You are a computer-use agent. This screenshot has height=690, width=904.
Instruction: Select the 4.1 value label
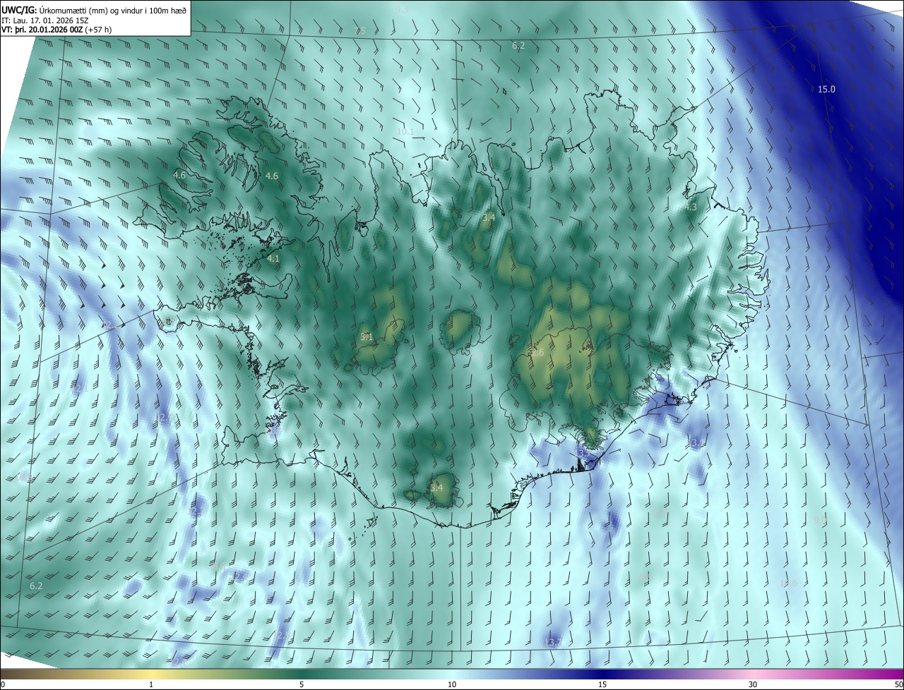click(273, 259)
